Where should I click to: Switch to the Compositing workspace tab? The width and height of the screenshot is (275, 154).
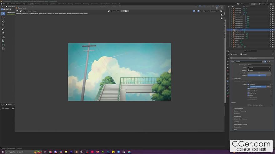click(94, 4)
